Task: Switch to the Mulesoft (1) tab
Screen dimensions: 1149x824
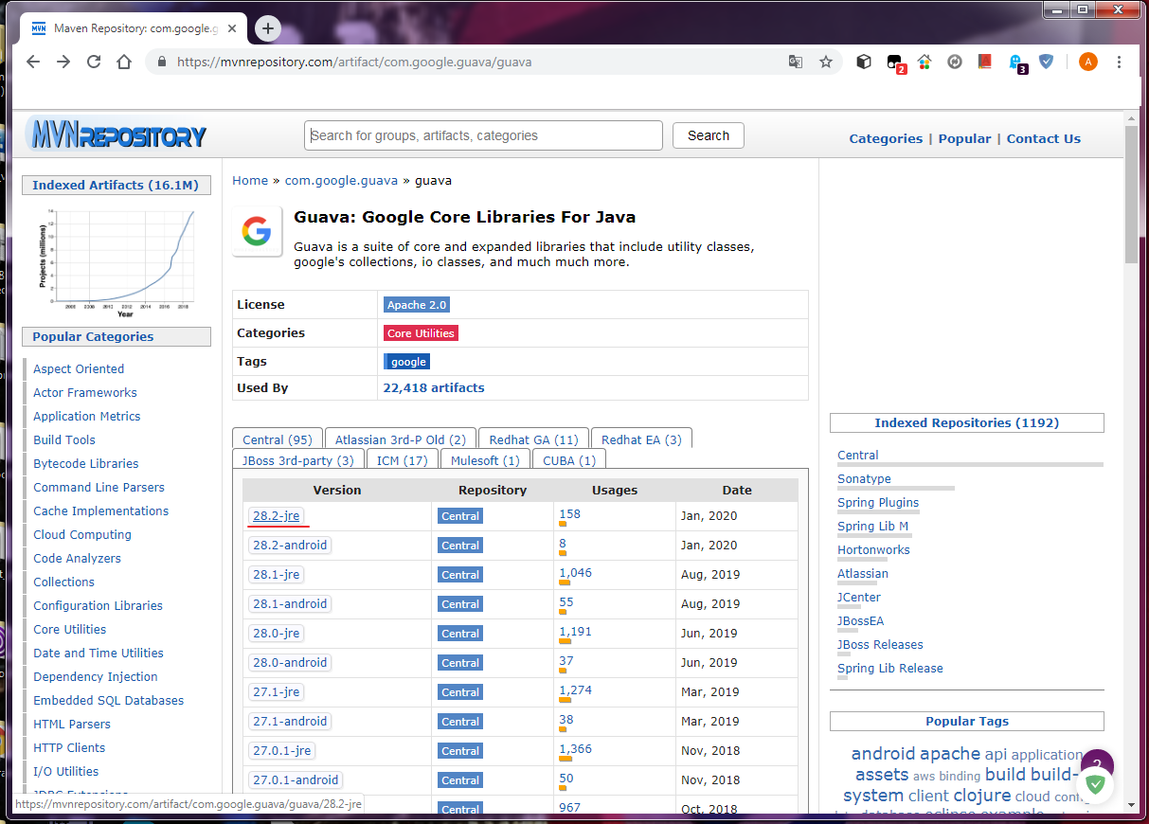Action: pyautogui.click(x=485, y=460)
